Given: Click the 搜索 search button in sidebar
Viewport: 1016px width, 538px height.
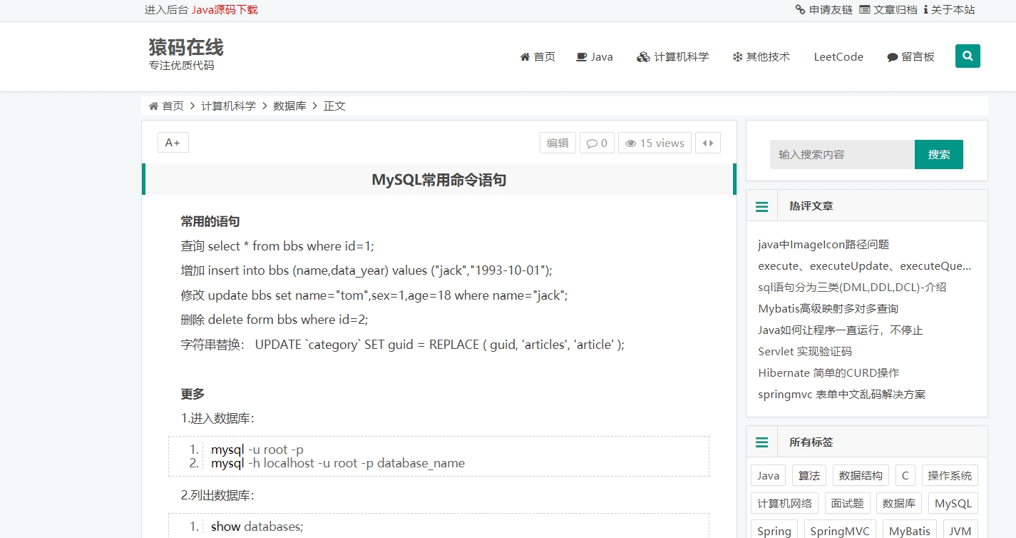Looking at the screenshot, I should click(x=939, y=154).
